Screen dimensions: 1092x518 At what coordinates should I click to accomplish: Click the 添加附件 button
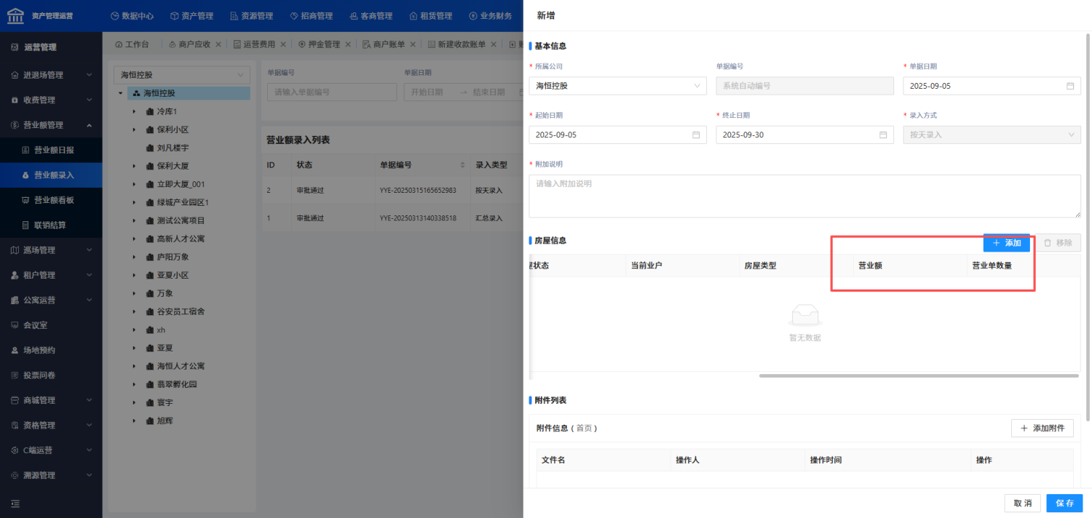click(x=1042, y=429)
